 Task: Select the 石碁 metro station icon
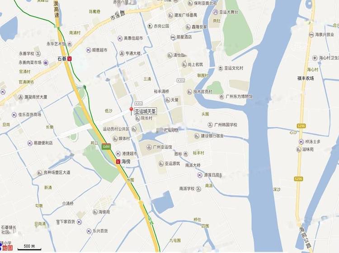point(70,59)
